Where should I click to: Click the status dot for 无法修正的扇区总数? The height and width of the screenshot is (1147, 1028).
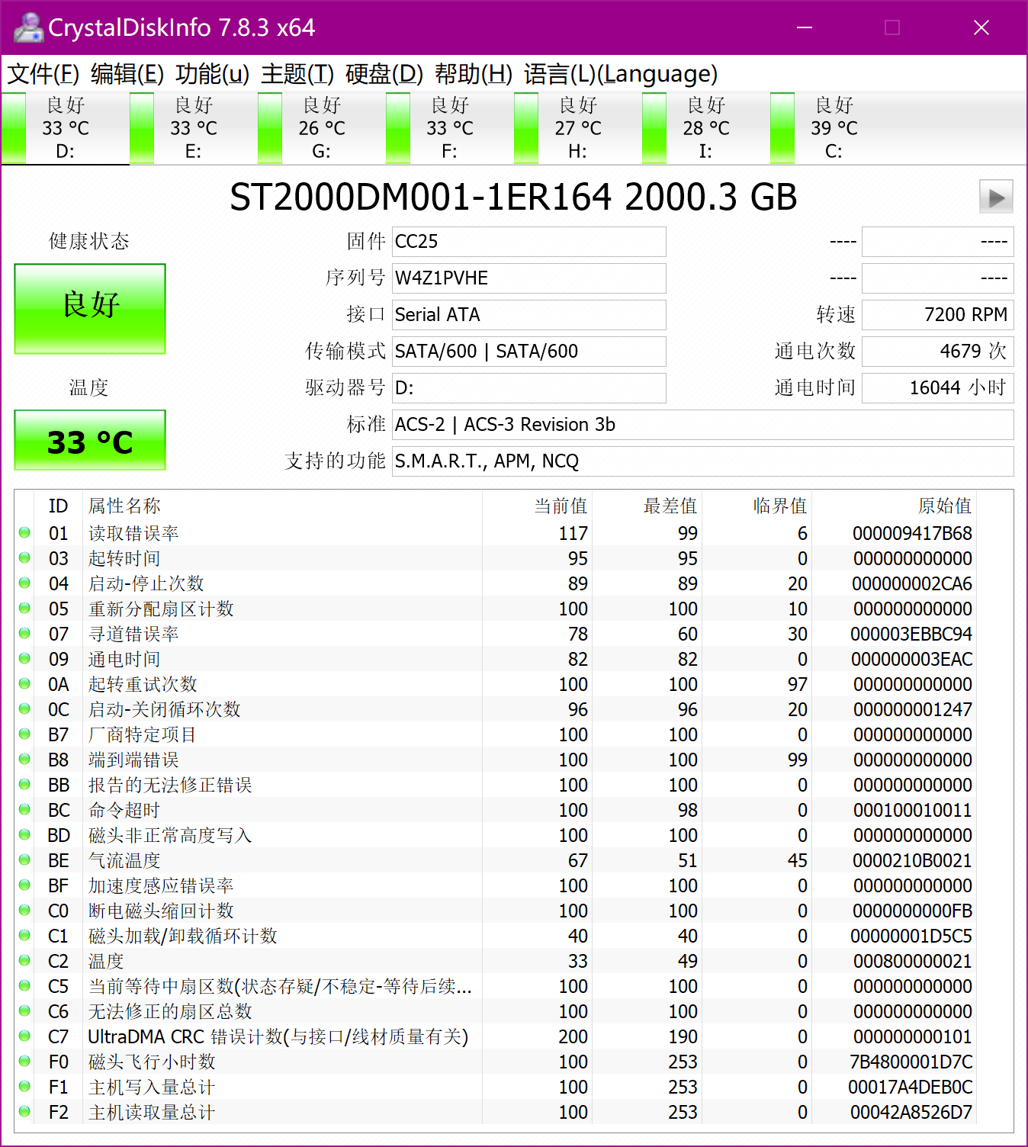click(x=24, y=1010)
